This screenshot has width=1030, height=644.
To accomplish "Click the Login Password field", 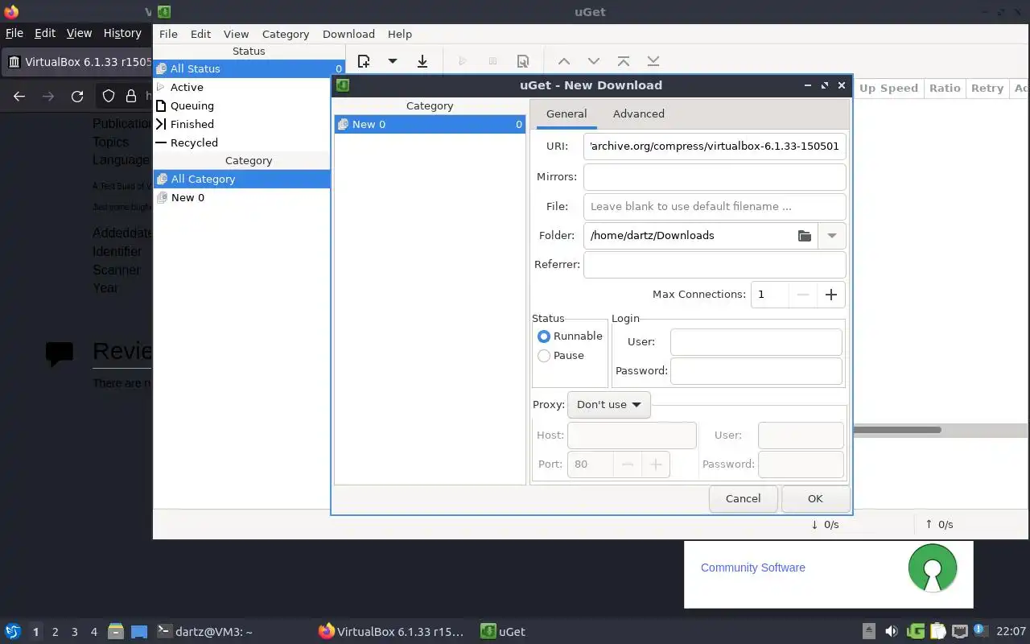I will click(x=756, y=371).
